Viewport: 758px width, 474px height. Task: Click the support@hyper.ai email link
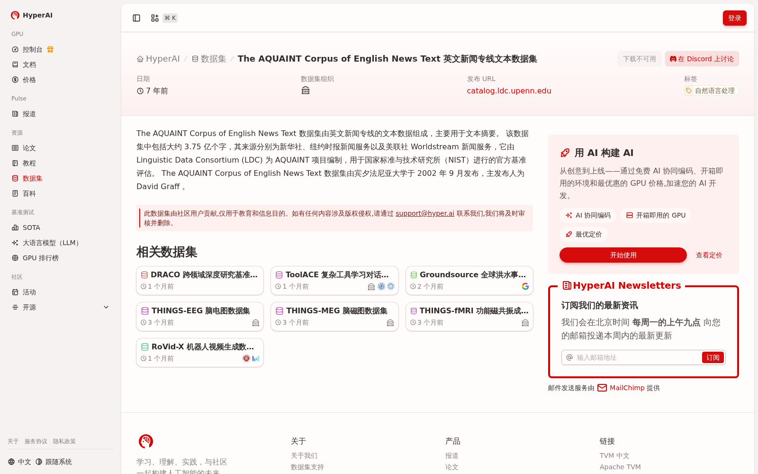(x=425, y=213)
